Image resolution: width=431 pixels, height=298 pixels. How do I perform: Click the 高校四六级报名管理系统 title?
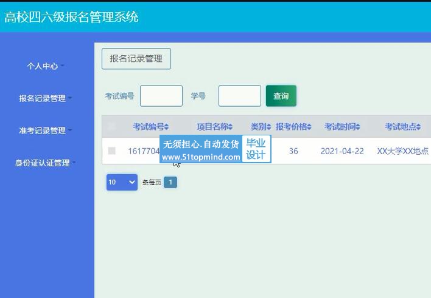point(71,17)
